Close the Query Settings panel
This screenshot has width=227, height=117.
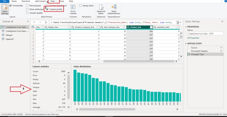coord(222,21)
